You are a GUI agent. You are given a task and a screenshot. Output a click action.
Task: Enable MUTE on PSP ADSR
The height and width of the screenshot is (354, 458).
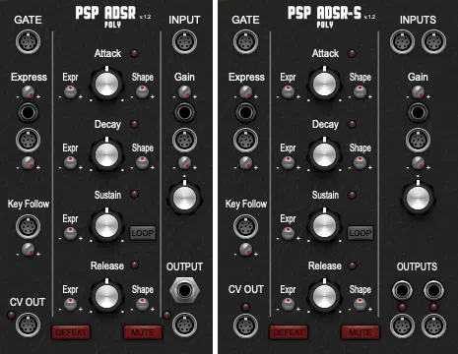143,332
